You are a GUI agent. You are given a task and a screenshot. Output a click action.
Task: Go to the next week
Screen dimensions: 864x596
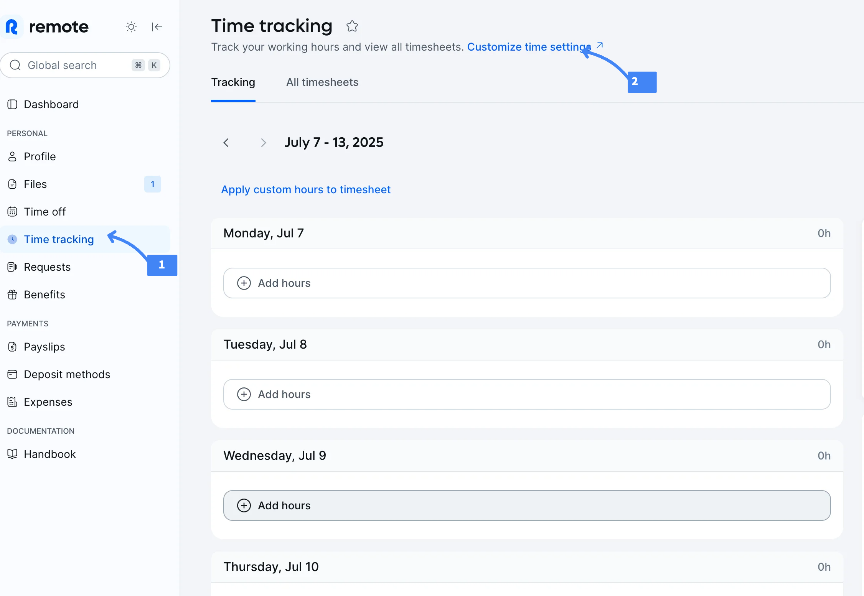(263, 143)
